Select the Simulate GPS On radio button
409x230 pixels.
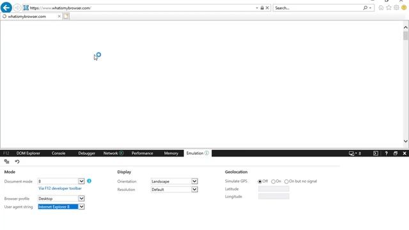pos(273,181)
